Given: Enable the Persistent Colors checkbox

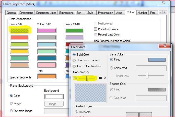Looking at the screenshot, I should pos(96,29).
